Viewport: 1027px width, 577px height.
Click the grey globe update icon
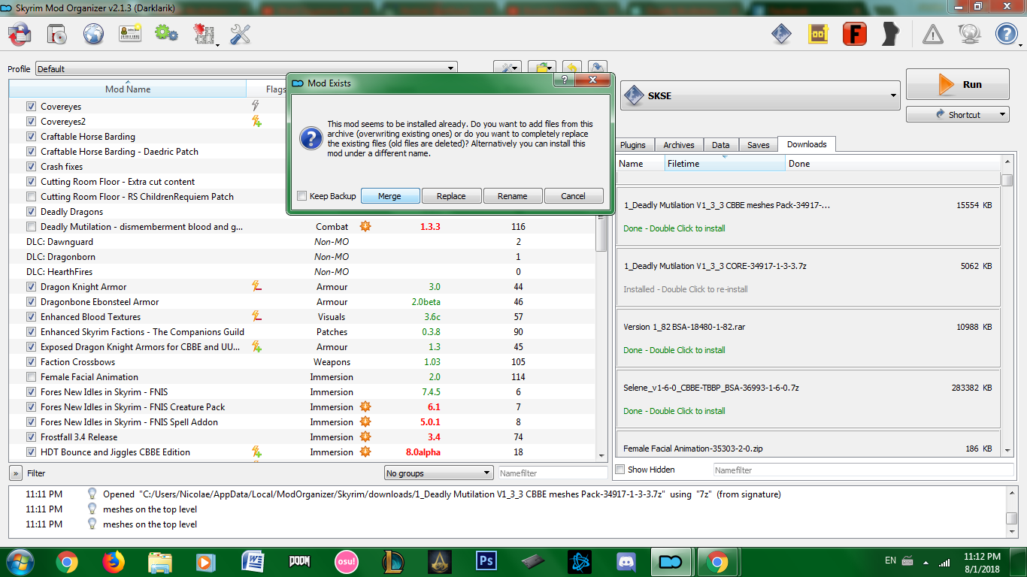pyautogui.click(x=969, y=34)
